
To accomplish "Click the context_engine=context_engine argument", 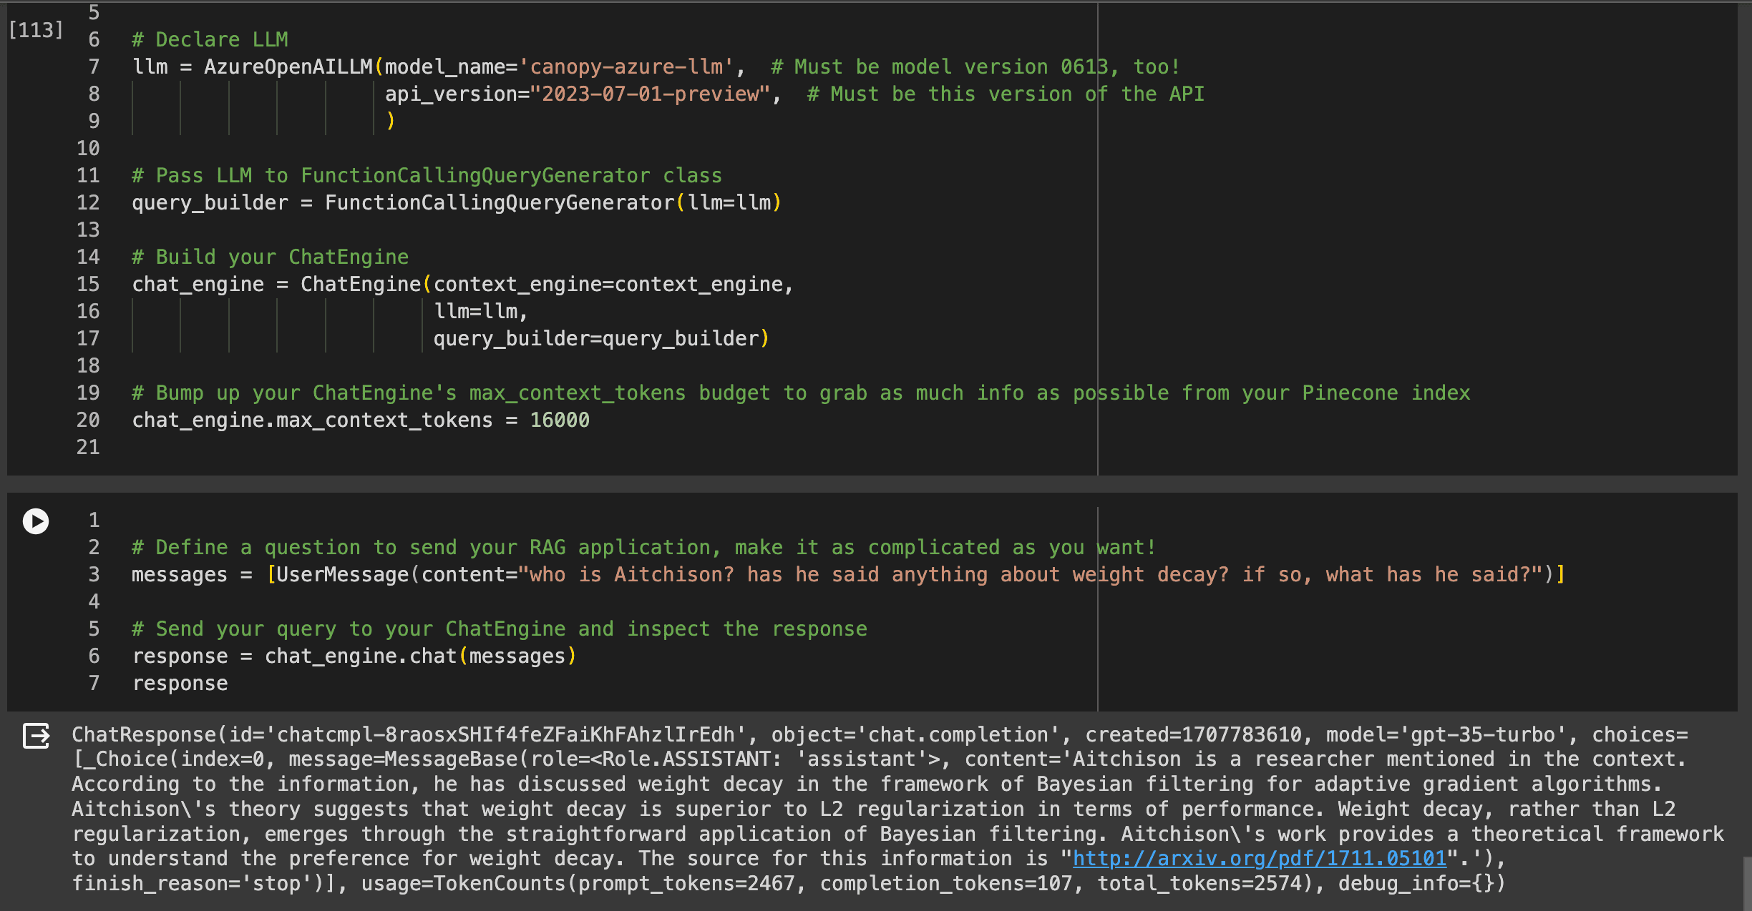I will (612, 285).
